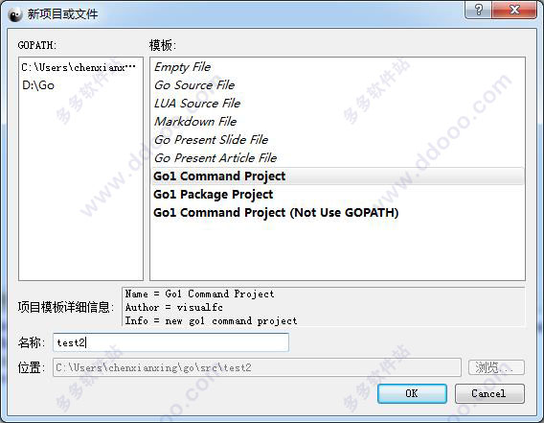This screenshot has height=423, width=544.
Task: Click the Cancel button
Action: click(x=489, y=393)
